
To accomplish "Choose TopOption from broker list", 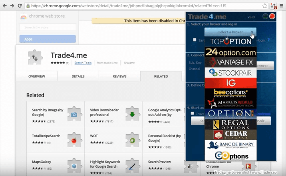I will coord(230,42).
